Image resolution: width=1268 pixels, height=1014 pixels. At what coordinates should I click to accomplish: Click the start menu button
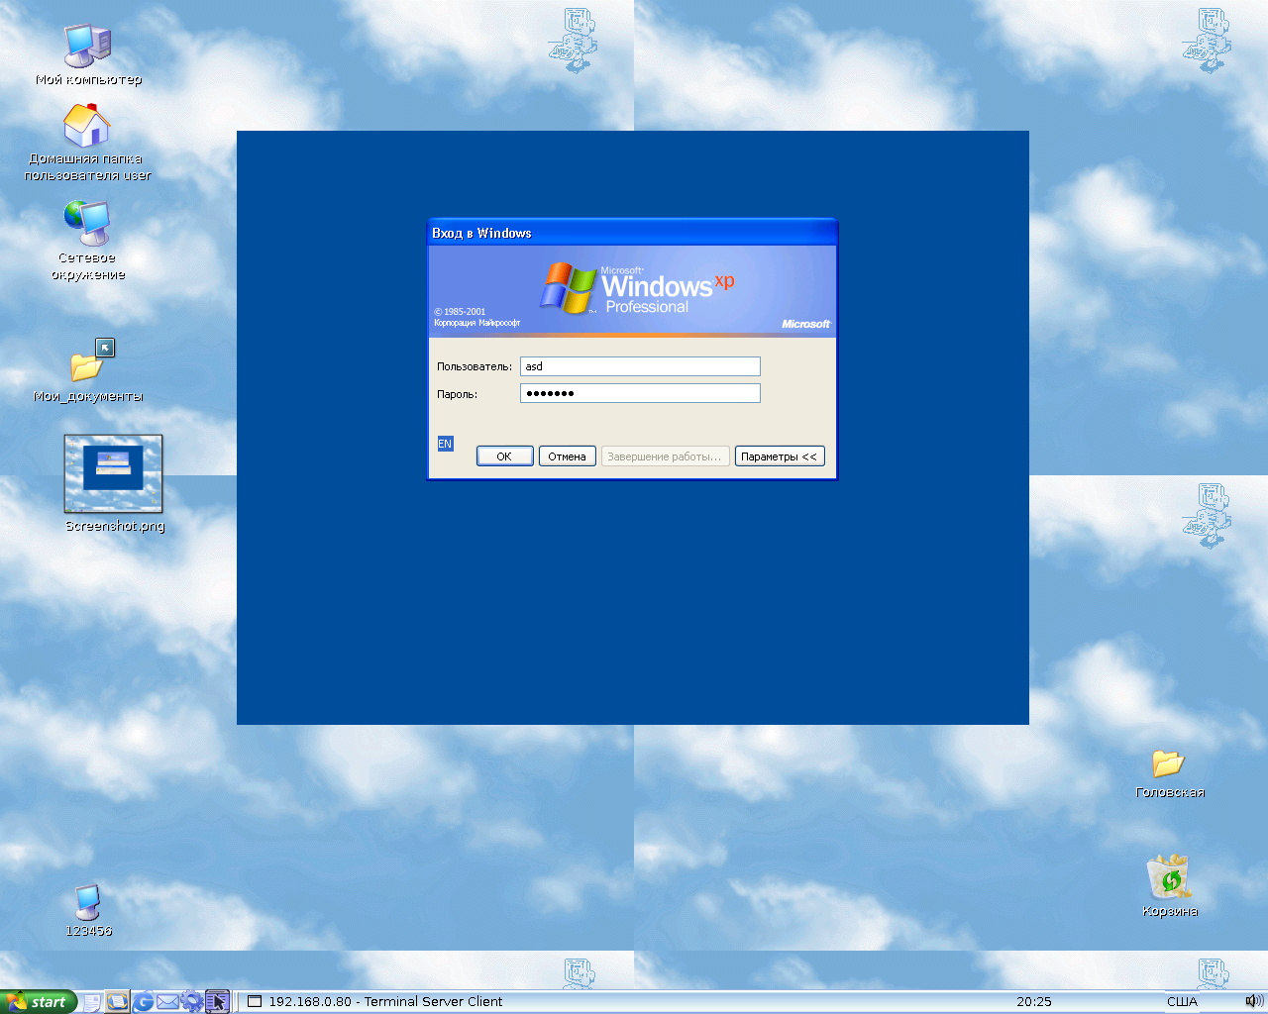40,1001
